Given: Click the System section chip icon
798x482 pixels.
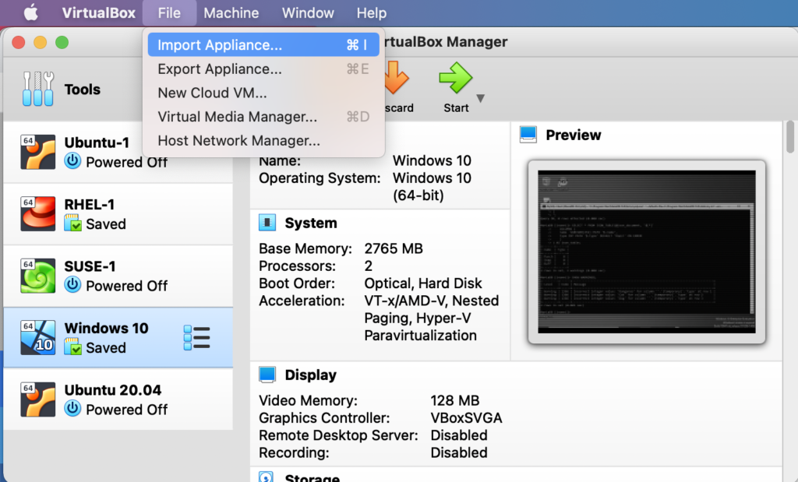Looking at the screenshot, I should coord(267,222).
